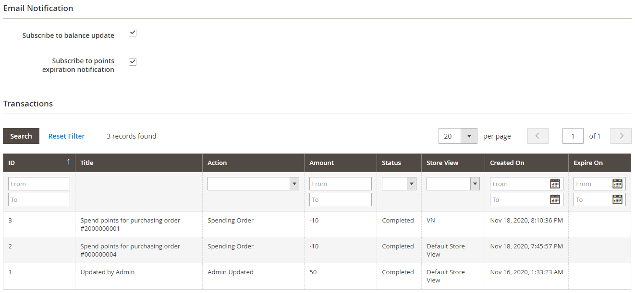
Task: Toggle Subscribe to points expiration notification
Action: tap(133, 62)
